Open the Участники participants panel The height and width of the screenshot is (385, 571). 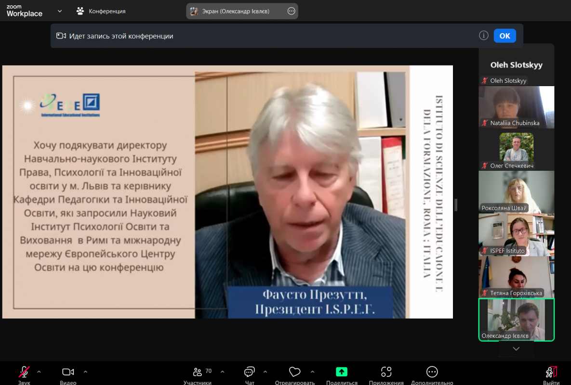[x=198, y=372]
